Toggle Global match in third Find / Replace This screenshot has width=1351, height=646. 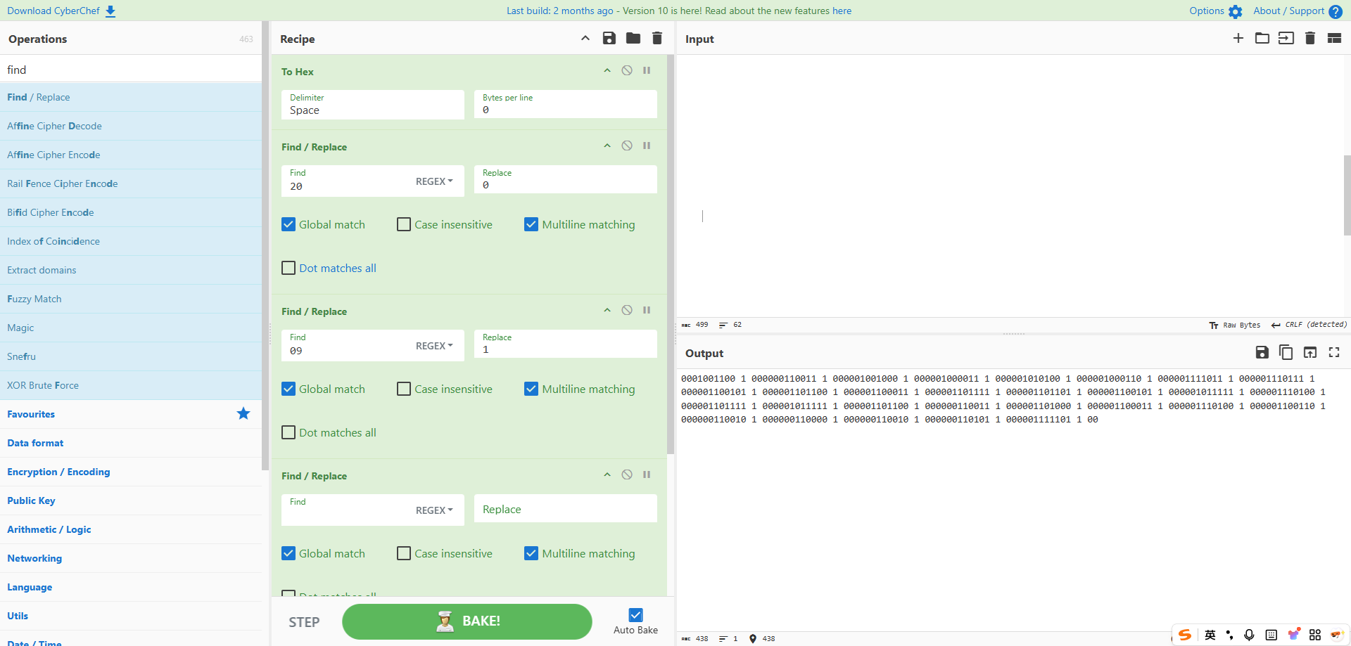pos(288,554)
